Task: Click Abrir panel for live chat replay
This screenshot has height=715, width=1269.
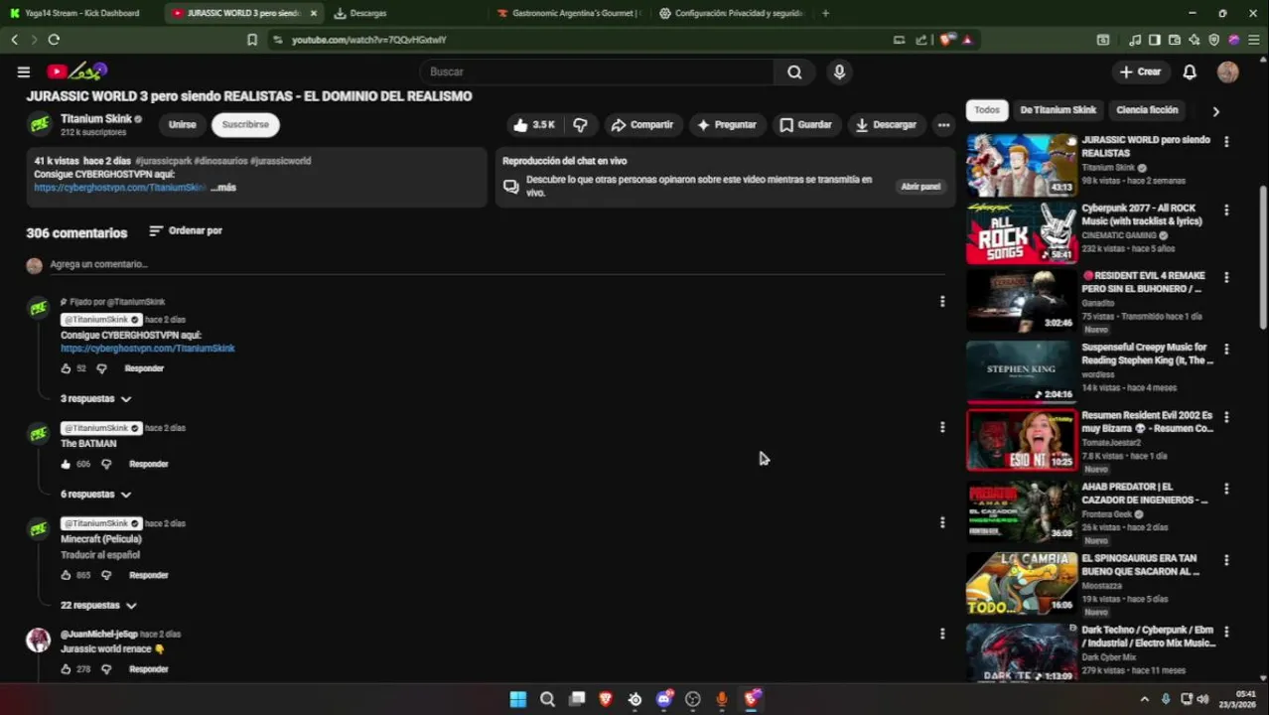Action: [x=920, y=187]
